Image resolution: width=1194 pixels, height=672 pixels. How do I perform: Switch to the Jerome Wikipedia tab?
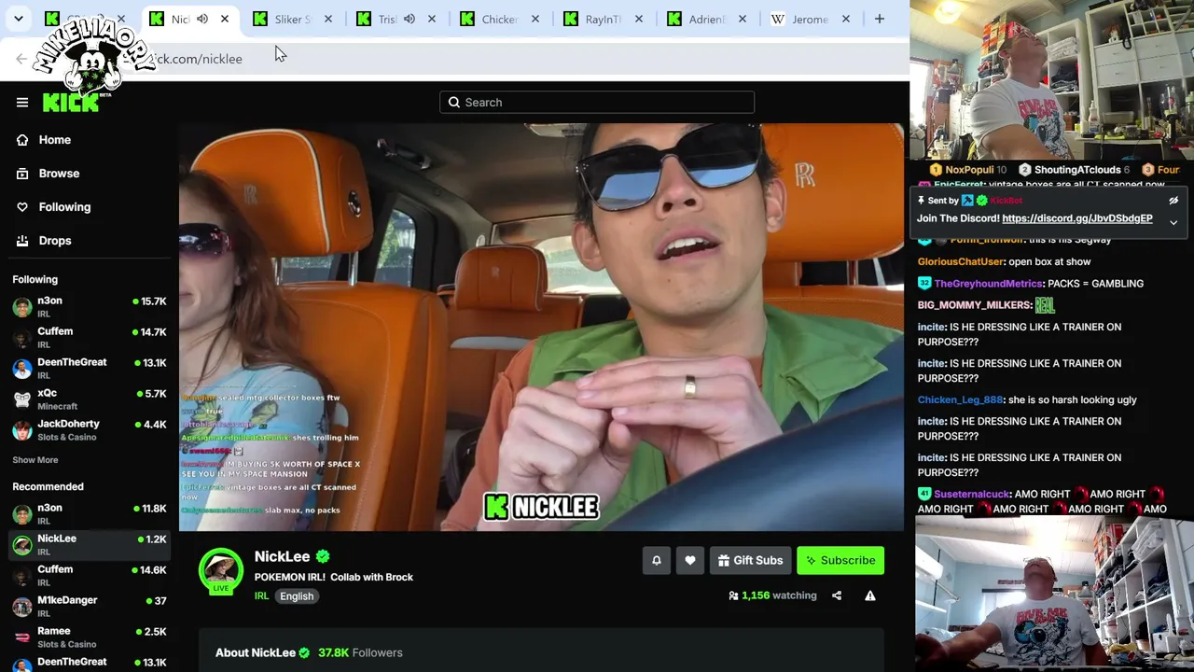(x=809, y=19)
